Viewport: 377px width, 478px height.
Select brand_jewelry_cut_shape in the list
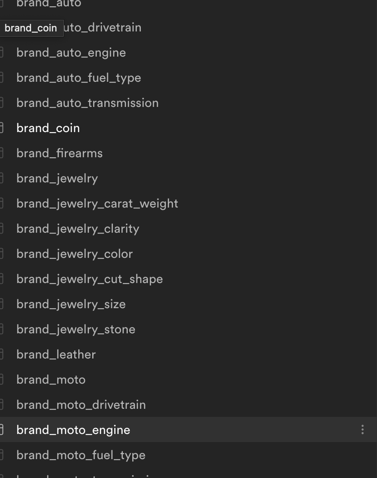(90, 279)
